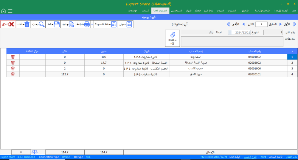Screen dimensions: 298x160
Task: Open the attachments (مرفقات) paperclip button
Action: (x=172, y=38)
